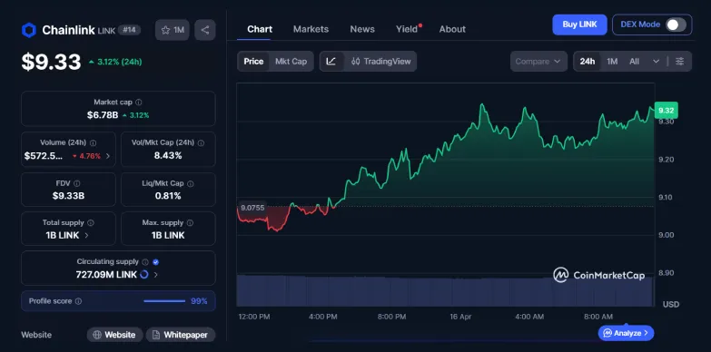Open the Total supply info icon
Viewport: 711px width, 352px height.
pos(91,223)
